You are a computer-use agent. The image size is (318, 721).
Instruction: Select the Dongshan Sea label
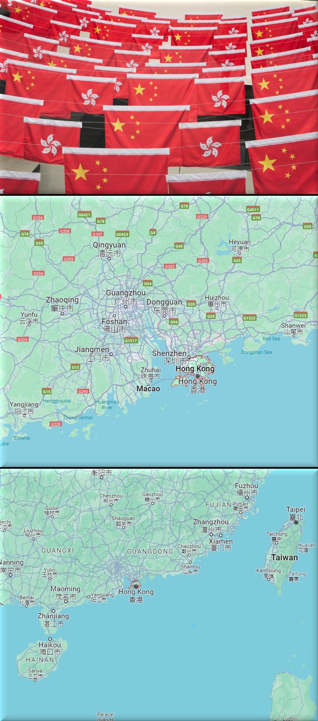[x=256, y=352]
